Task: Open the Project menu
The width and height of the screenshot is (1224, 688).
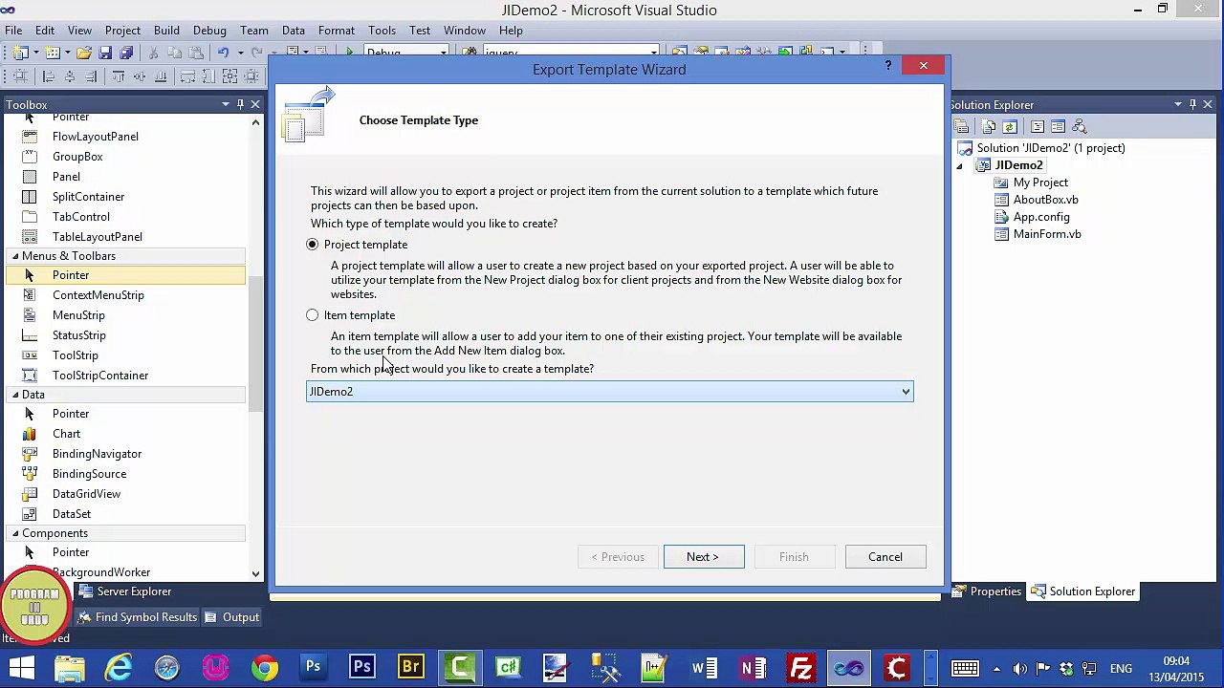Action: click(x=122, y=31)
